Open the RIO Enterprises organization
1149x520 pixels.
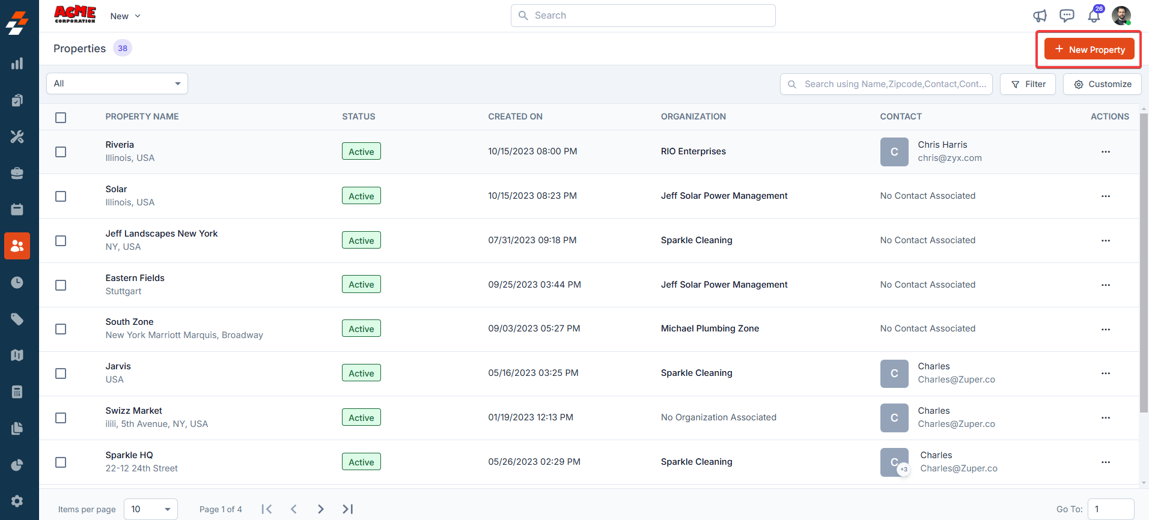[x=693, y=151]
